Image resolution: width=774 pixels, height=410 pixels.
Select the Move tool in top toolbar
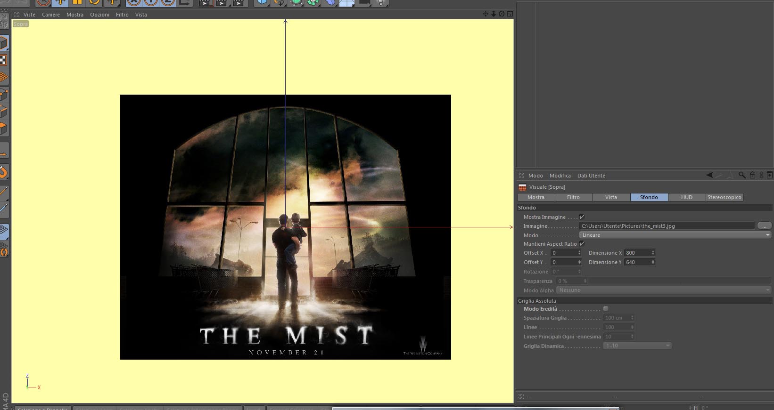(60, 2)
